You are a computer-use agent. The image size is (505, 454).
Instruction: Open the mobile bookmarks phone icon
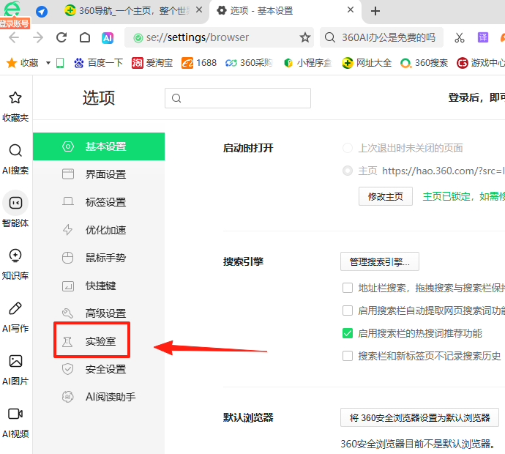coord(60,63)
